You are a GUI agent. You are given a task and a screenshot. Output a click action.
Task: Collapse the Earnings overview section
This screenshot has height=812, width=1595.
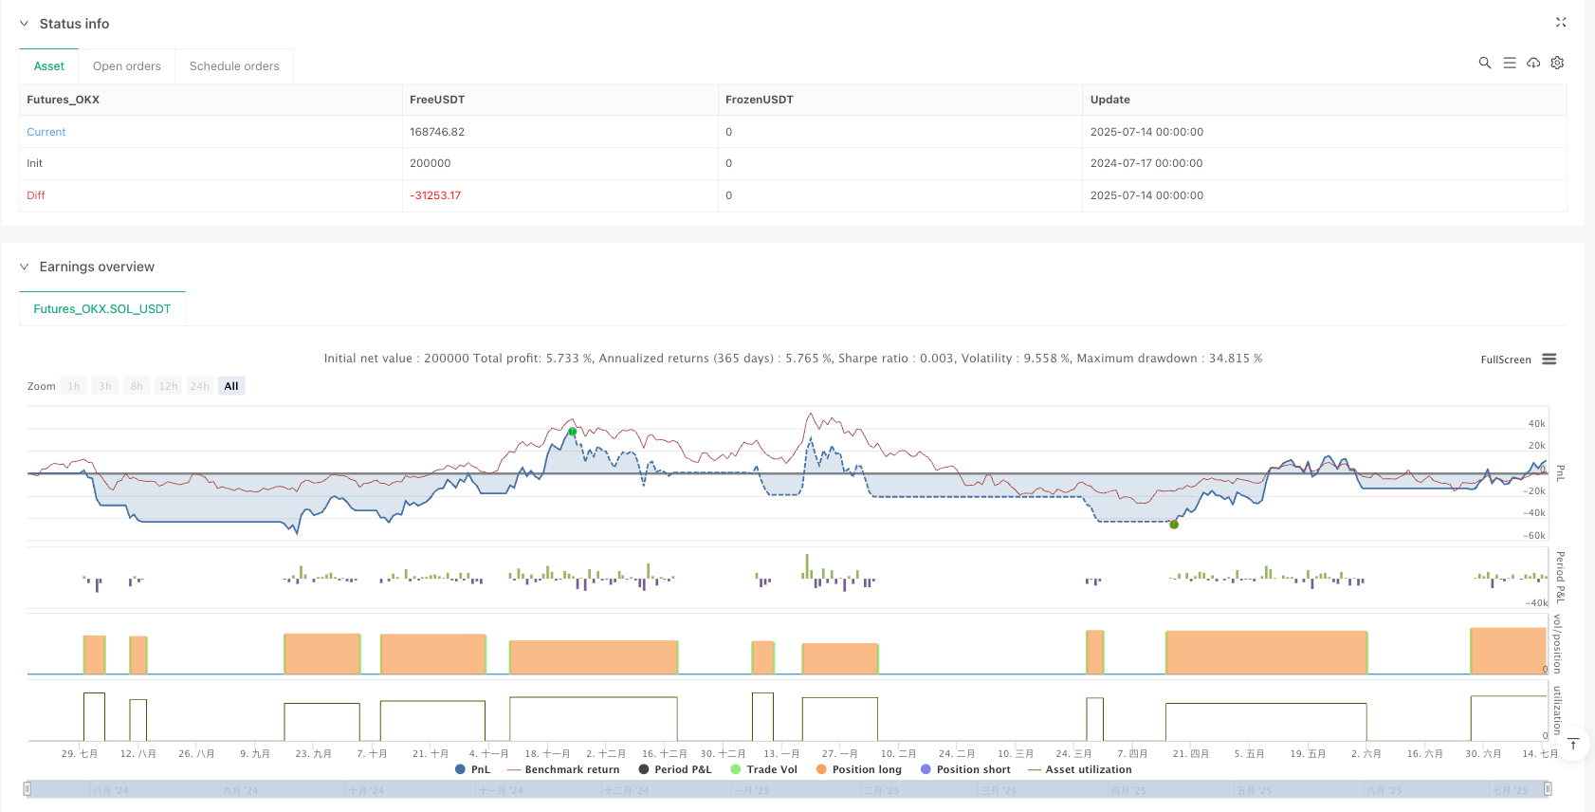[x=25, y=267]
